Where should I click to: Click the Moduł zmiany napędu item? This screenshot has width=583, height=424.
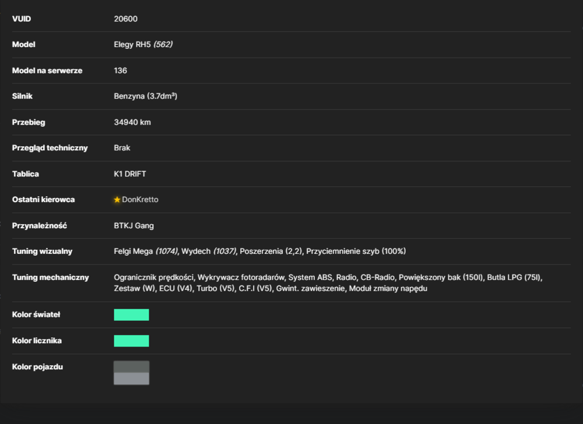[388, 288]
